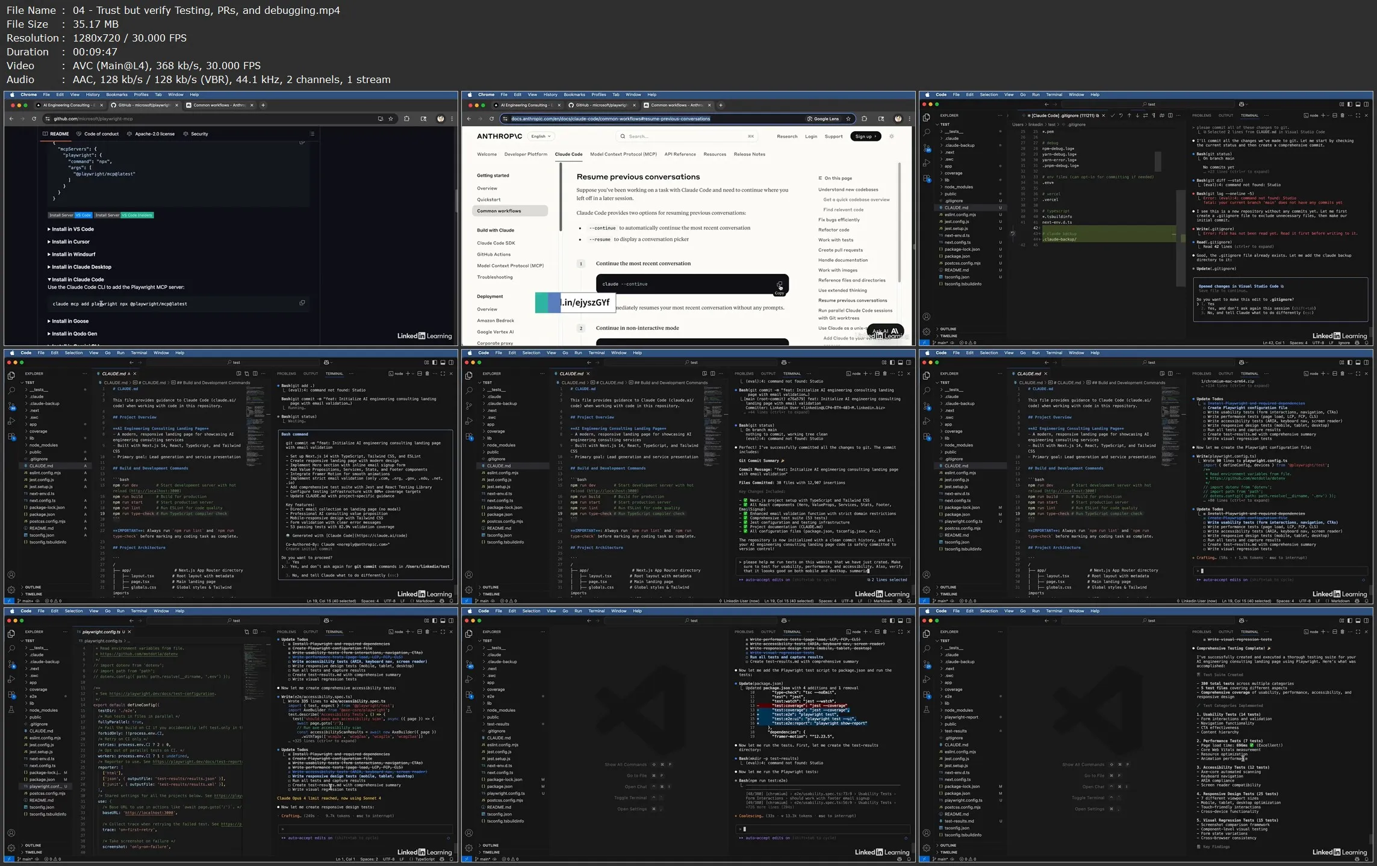Viewport: 1377px width, 866px height.
Task: Jump to Fix bugs efficiently section
Action: click(x=839, y=220)
